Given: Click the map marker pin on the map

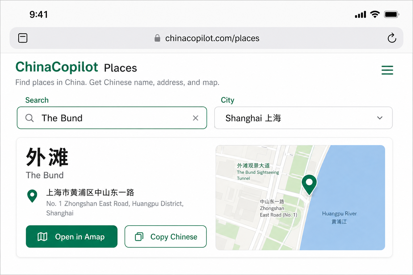Looking at the screenshot, I should pyautogui.click(x=309, y=185).
